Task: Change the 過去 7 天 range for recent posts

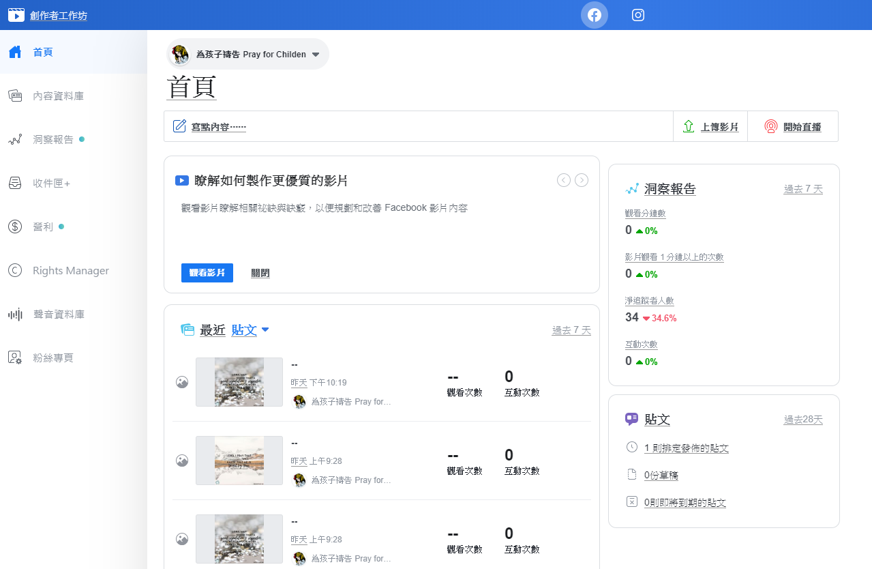Action: [x=571, y=330]
